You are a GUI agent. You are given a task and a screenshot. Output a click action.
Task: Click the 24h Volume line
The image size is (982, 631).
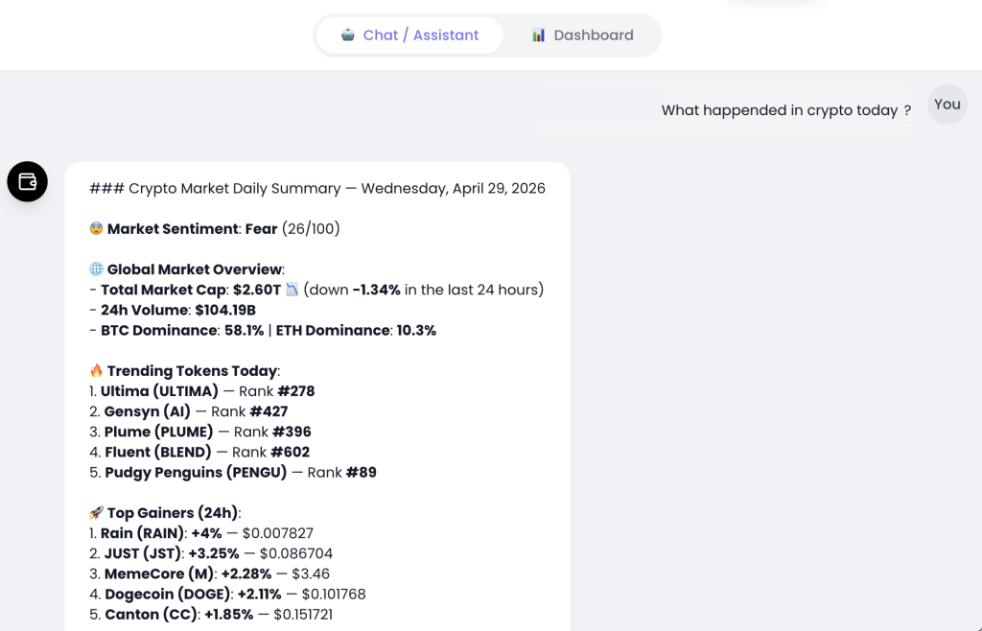click(x=177, y=310)
